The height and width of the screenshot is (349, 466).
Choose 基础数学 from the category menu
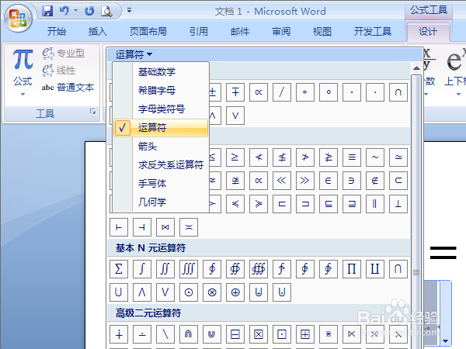click(161, 72)
